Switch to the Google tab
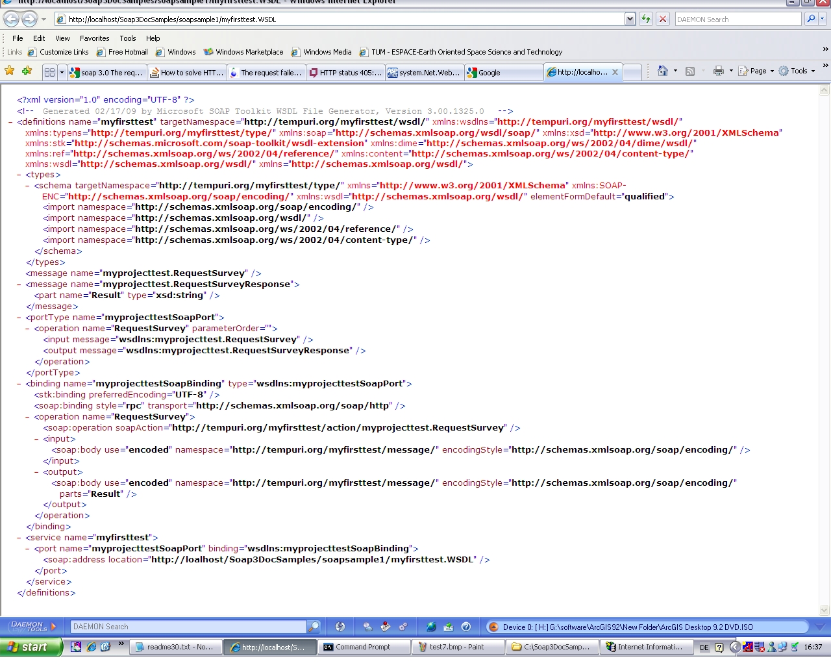This screenshot has width=831, height=665. click(x=504, y=73)
